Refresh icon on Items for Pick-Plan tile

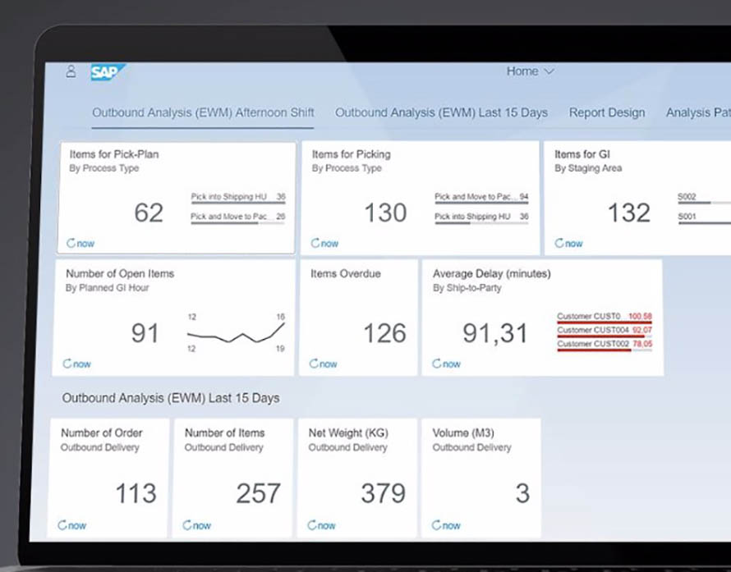pos(71,243)
